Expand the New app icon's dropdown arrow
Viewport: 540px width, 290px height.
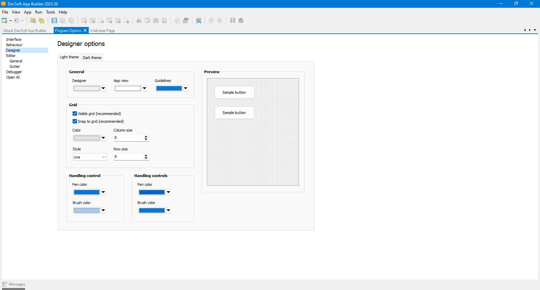[x=10, y=21]
